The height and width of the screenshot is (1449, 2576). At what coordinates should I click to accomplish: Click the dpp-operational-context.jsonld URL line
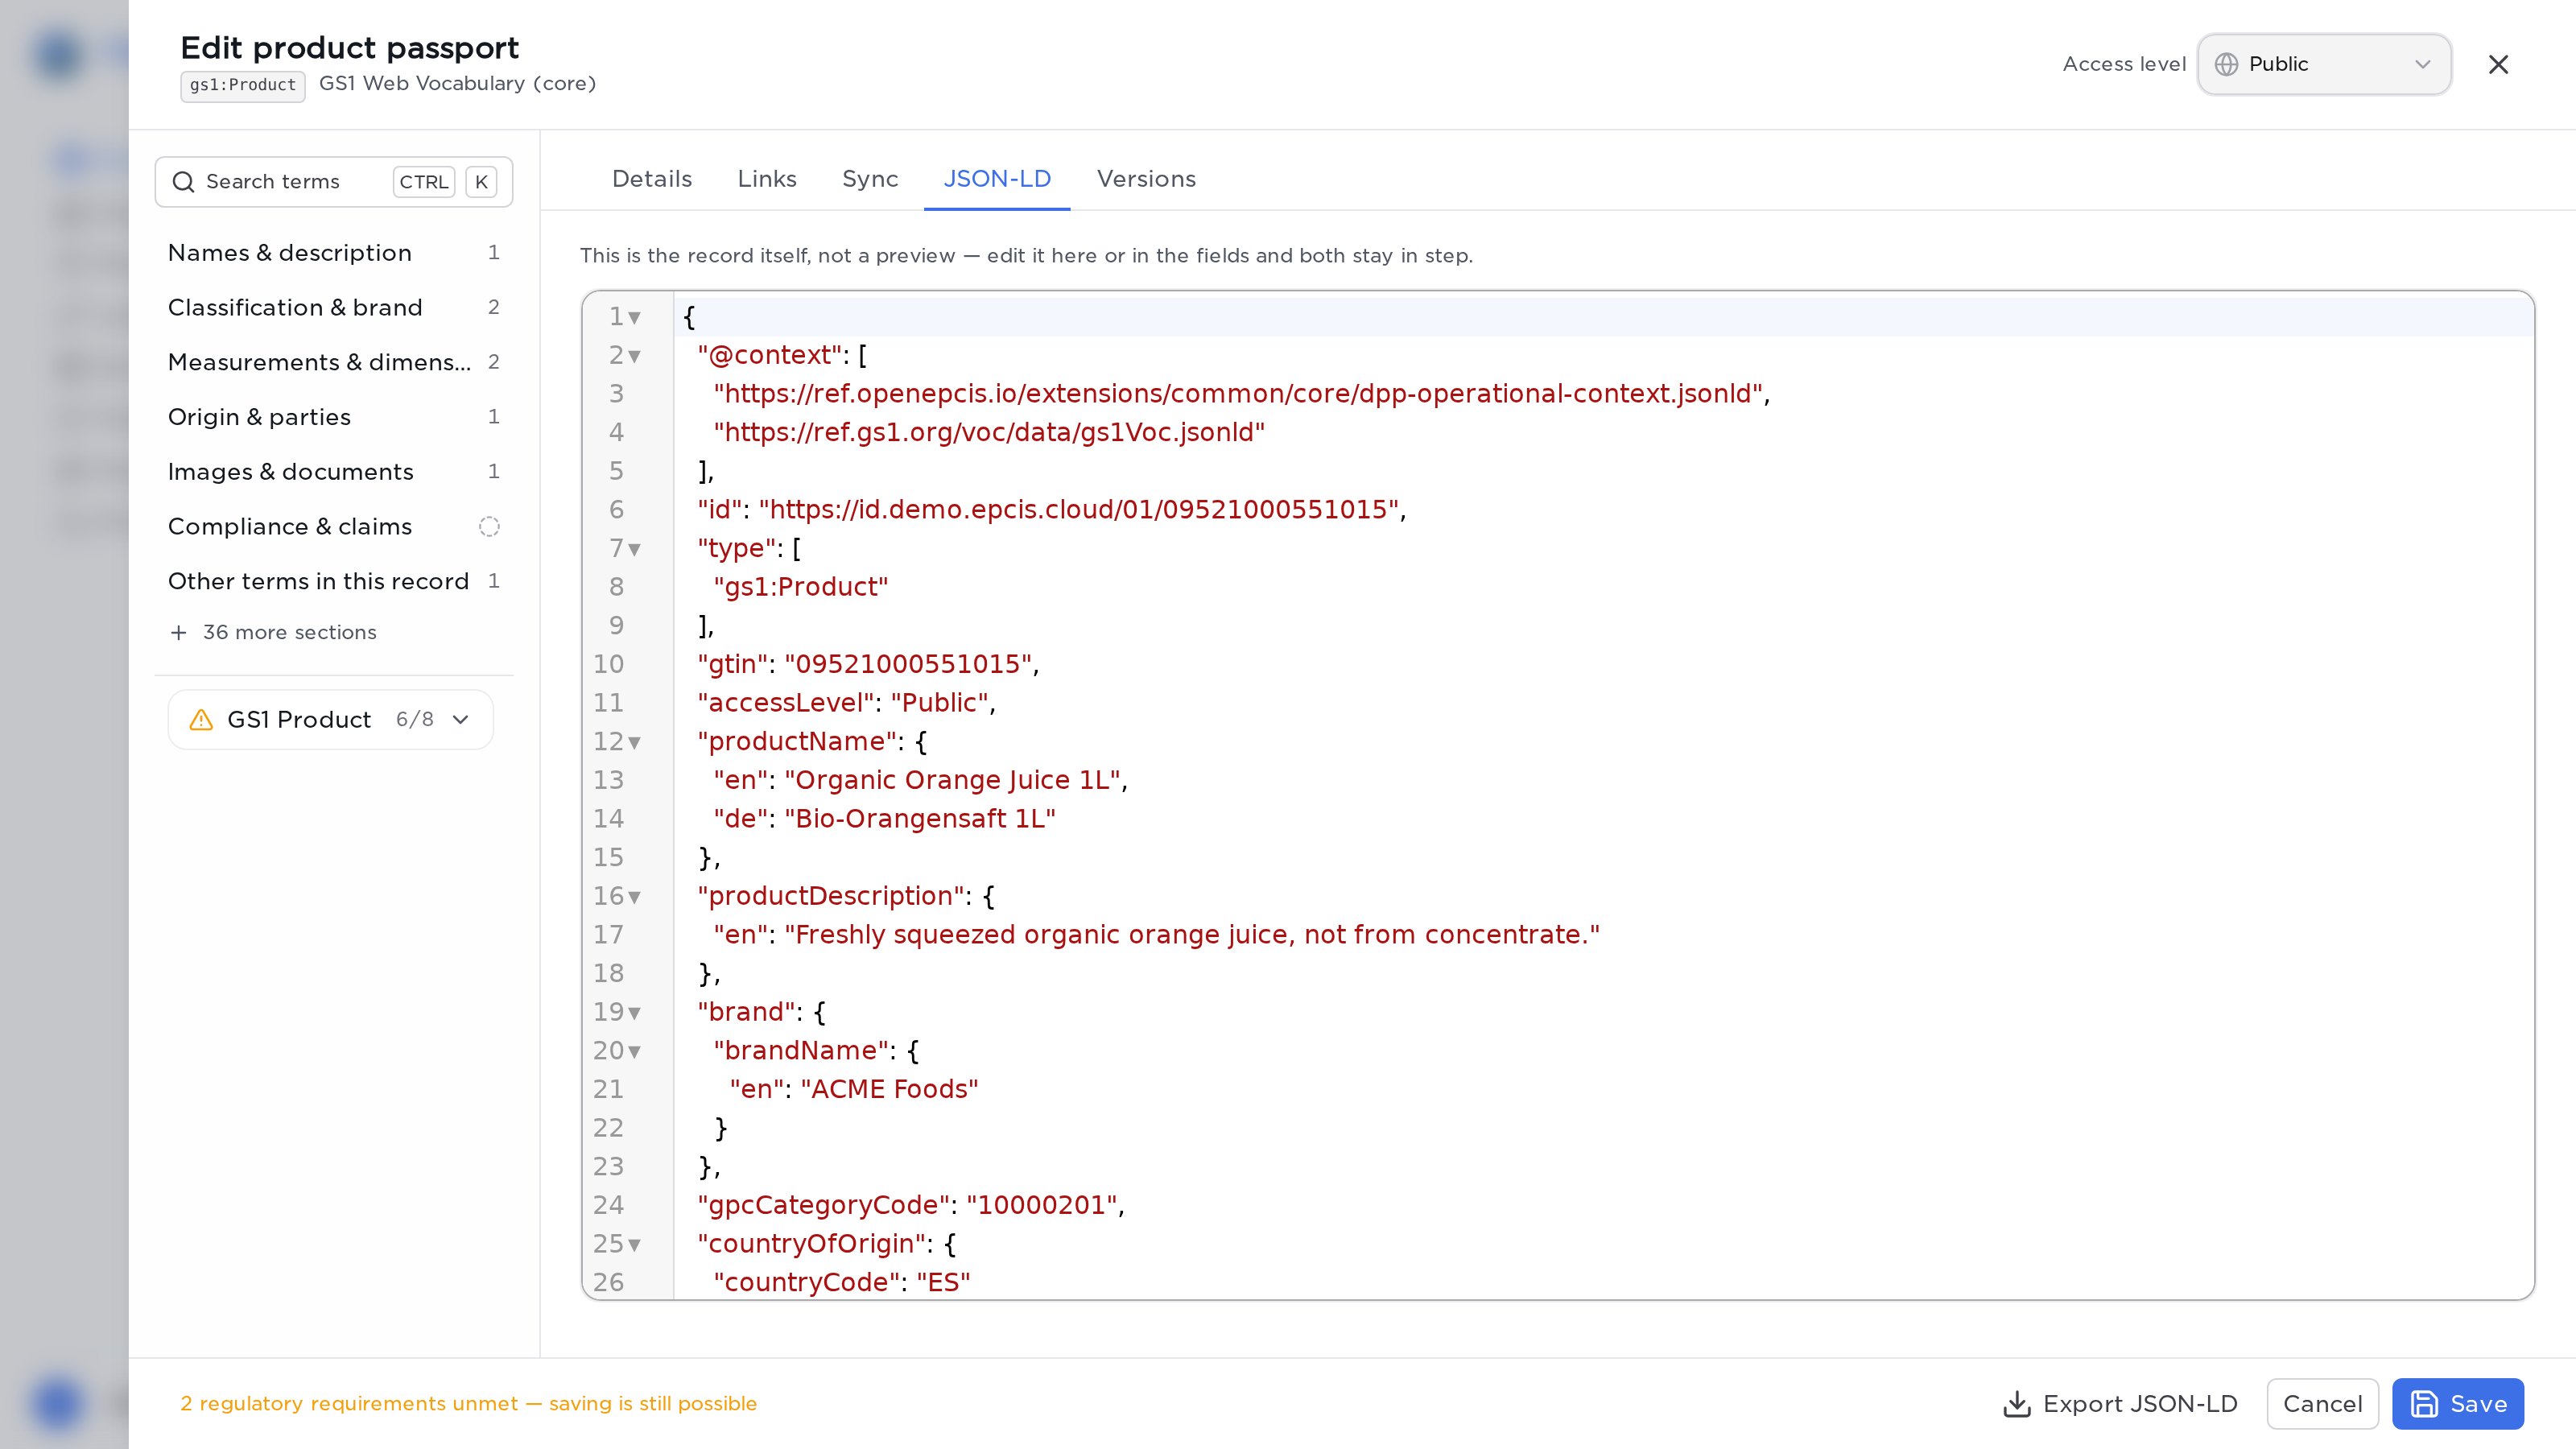click(x=1238, y=393)
